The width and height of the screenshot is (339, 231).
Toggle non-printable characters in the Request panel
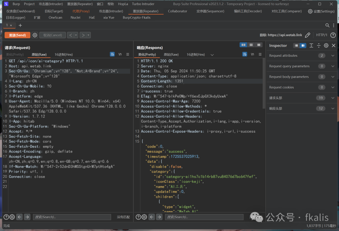pos(120,55)
